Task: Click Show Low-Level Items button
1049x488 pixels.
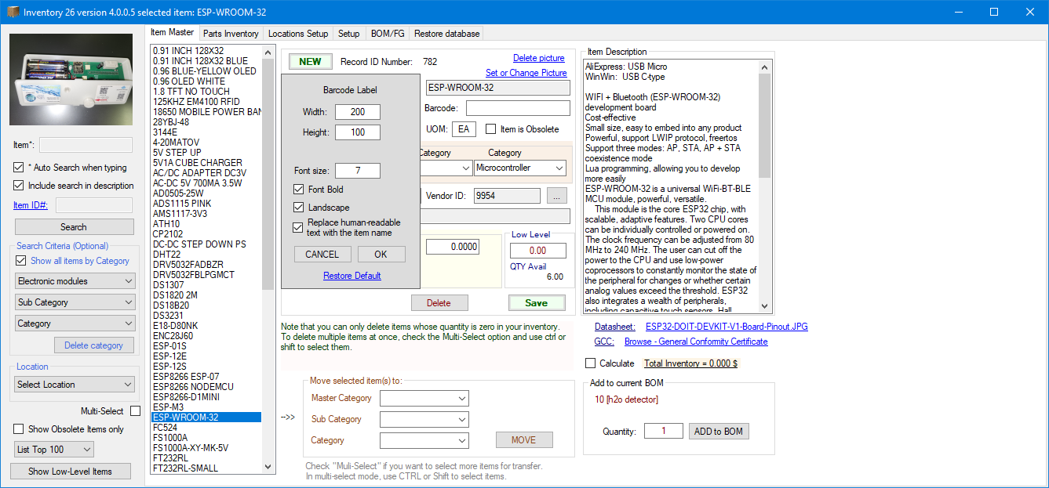Action: (x=70, y=472)
